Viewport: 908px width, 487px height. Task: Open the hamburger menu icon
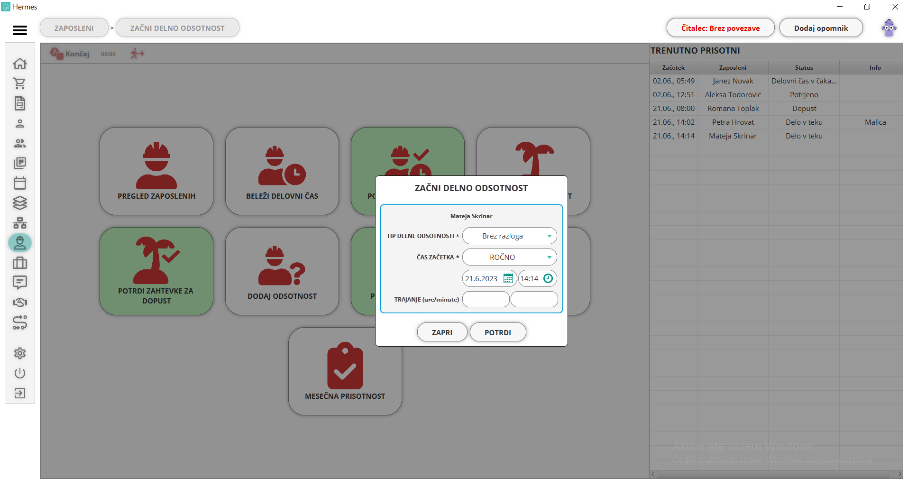coord(20,30)
